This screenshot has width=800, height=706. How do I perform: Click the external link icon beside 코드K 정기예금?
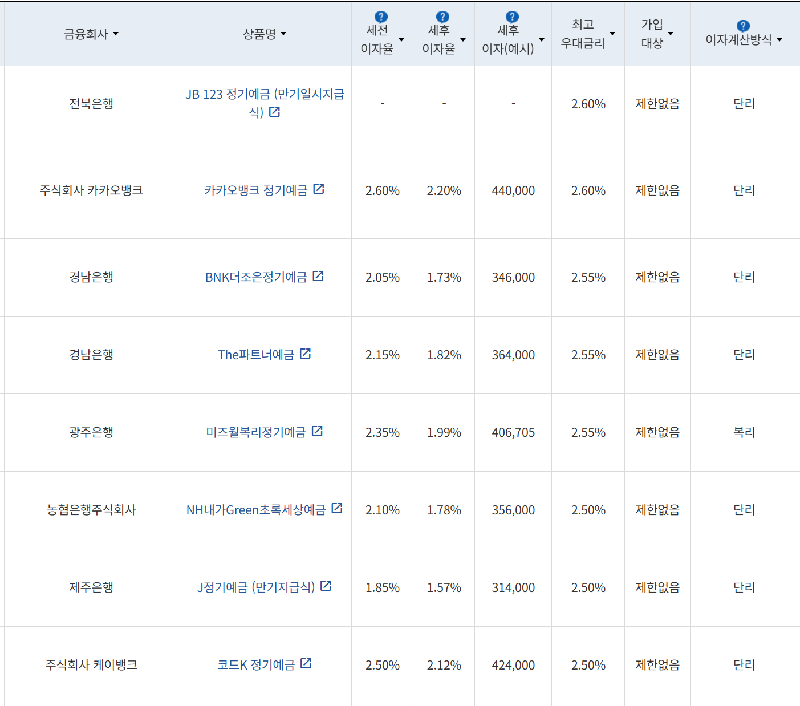point(307,663)
